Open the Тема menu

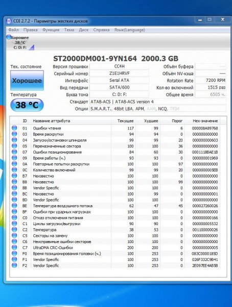(69, 30)
